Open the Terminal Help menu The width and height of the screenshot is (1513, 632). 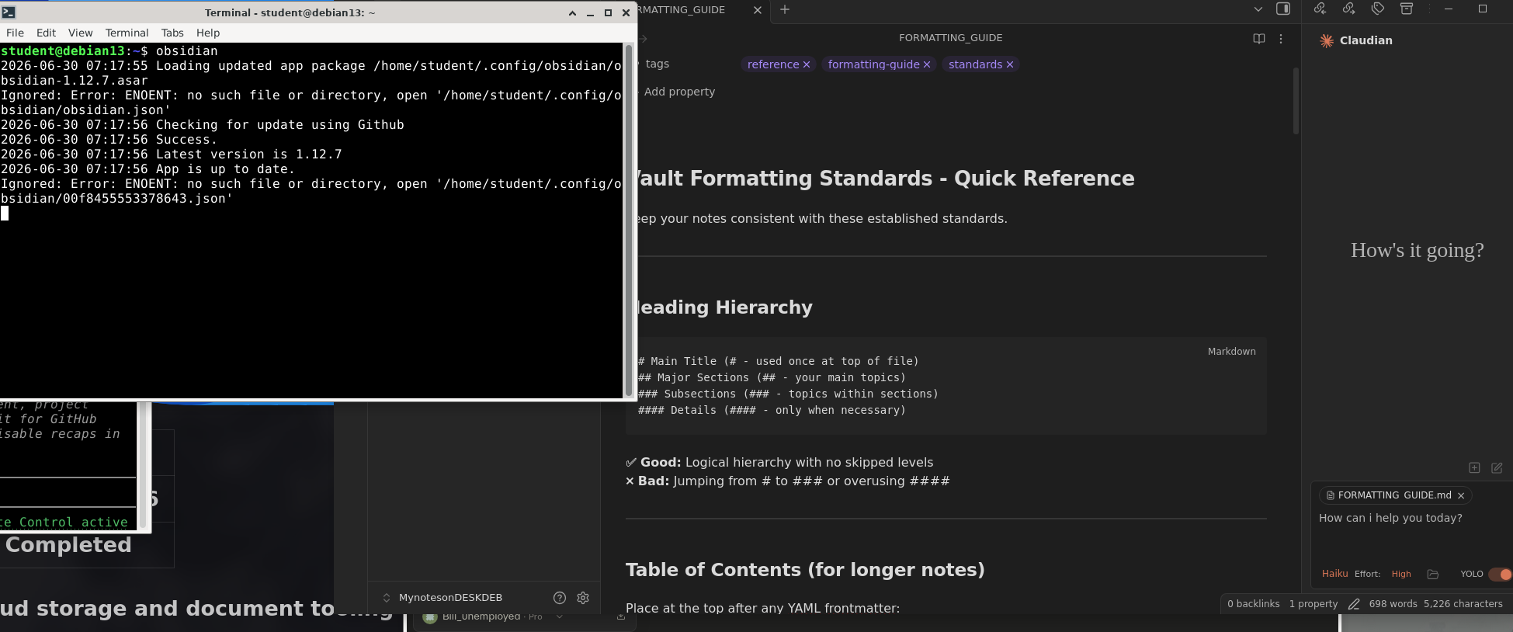(208, 33)
